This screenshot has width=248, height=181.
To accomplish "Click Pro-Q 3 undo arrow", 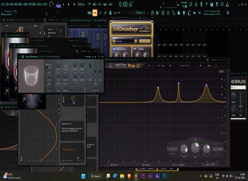I will point(149,66).
